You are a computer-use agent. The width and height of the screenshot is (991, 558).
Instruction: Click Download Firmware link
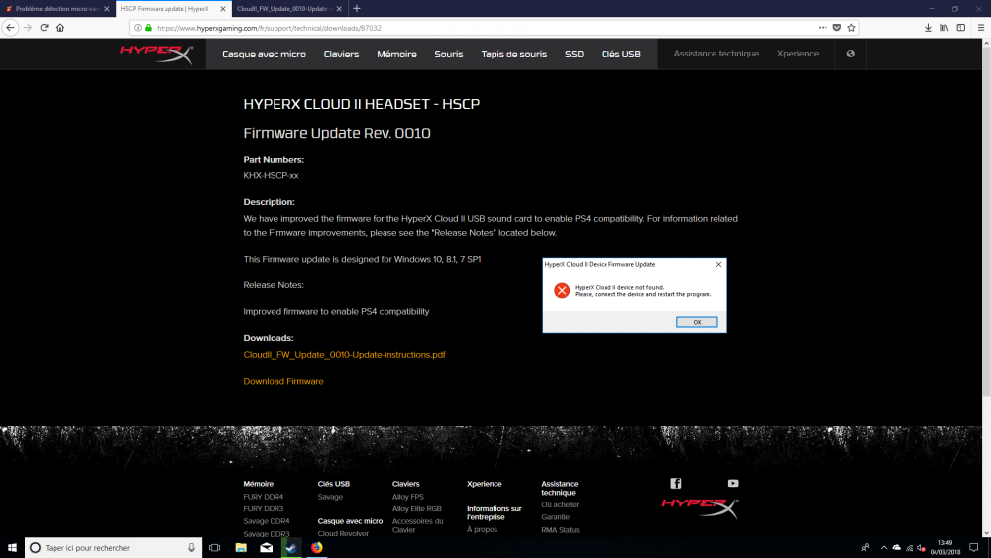[283, 381]
